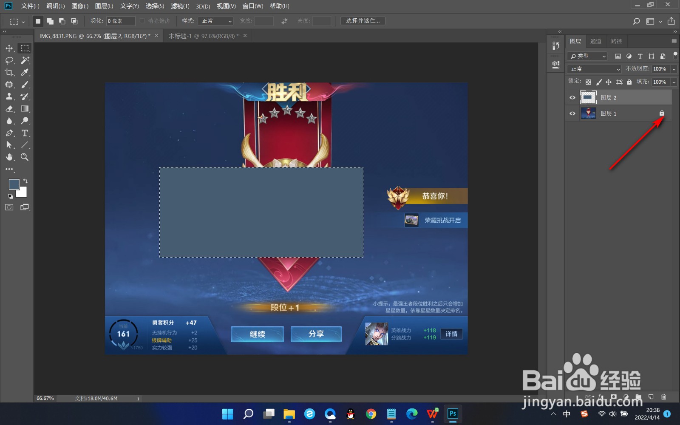Open the 文件(F) menu
Screen dimensions: 680x425
tap(30, 6)
